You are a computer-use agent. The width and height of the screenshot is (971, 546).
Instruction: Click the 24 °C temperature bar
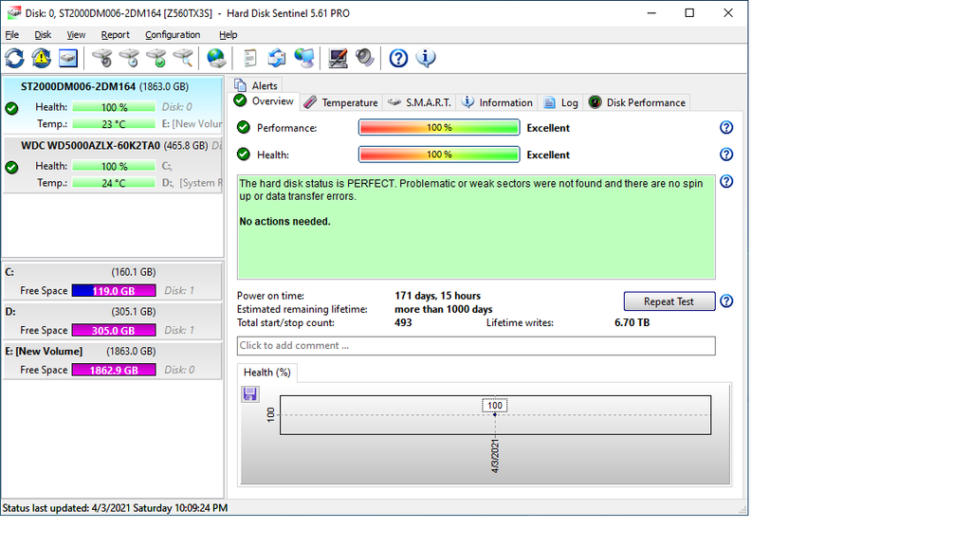pyautogui.click(x=114, y=183)
